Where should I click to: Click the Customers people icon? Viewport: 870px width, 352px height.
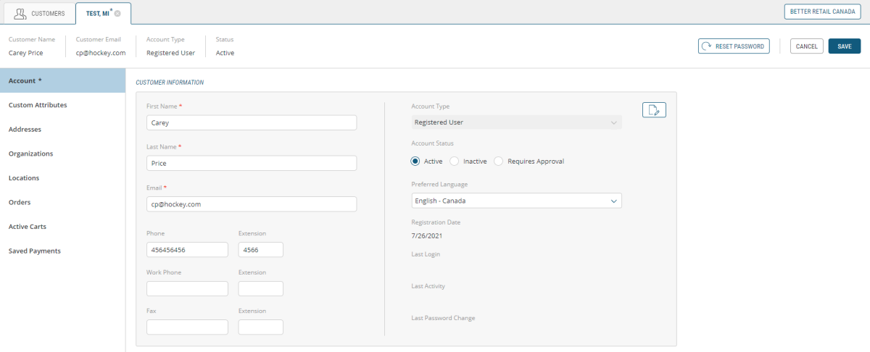[x=20, y=13]
